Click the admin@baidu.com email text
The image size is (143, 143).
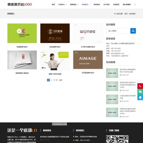pyautogui.click(x=117, y=53)
